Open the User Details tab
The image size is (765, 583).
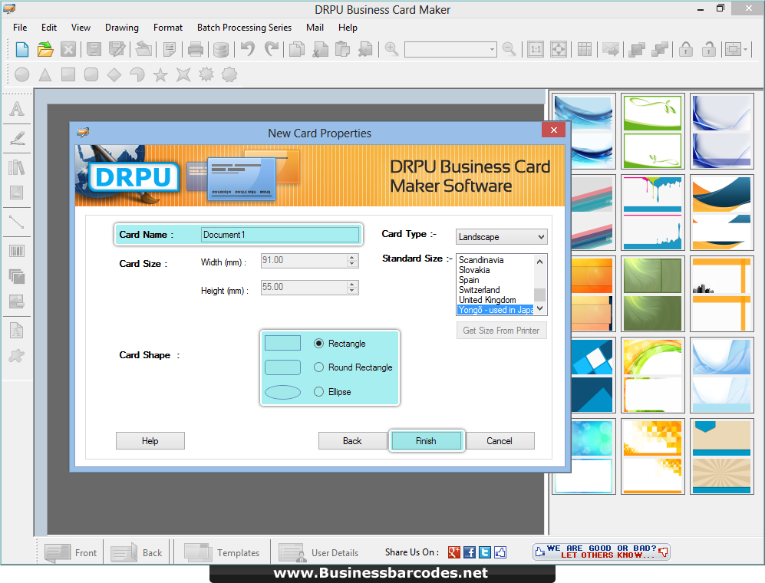[319, 553]
